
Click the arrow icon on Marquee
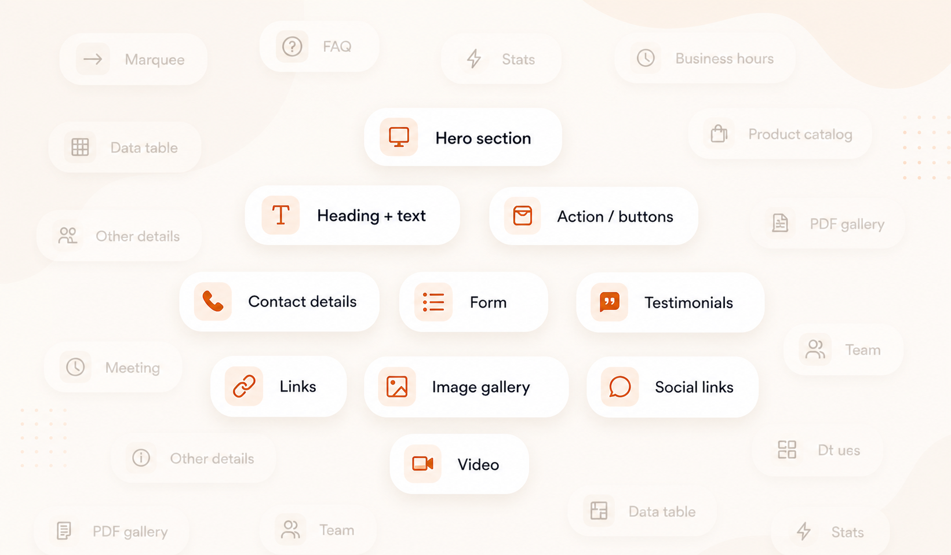click(93, 59)
